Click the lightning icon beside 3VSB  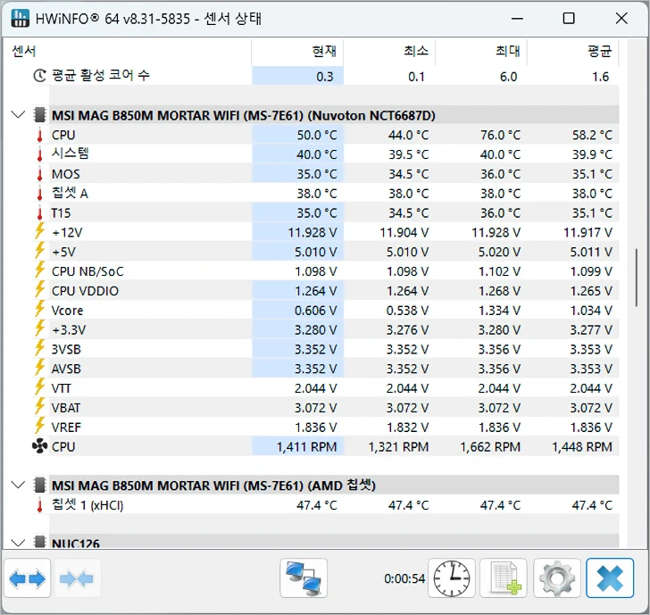pyautogui.click(x=40, y=348)
